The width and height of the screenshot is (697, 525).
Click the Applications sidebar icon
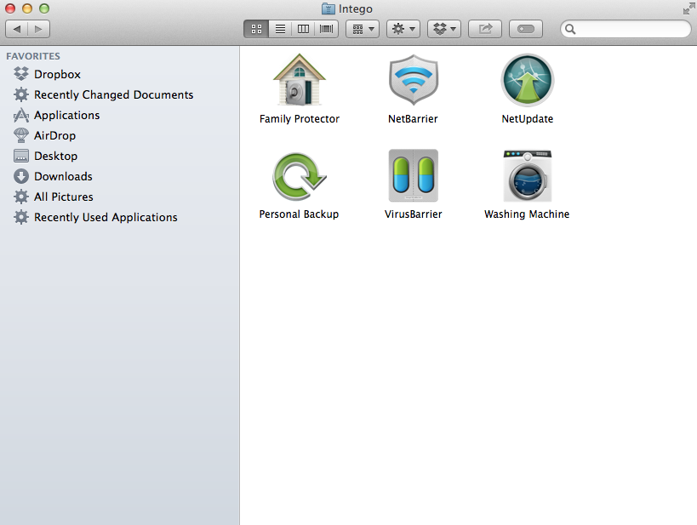21,115
